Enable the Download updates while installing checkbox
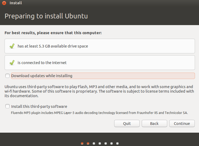Image resolution: width=199 pixels, height=146 pixels. point(7,76)
